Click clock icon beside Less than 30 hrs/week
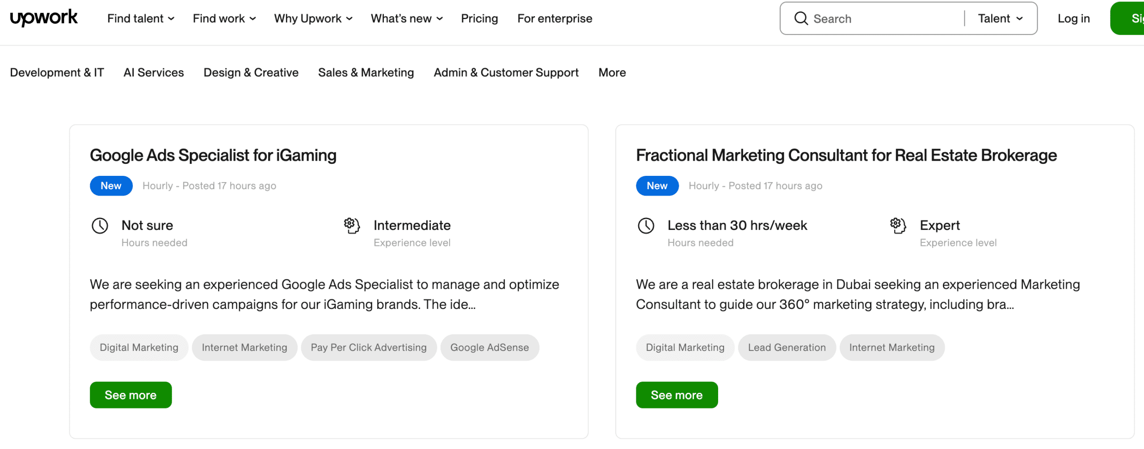Viewport: 1144px width, 449px height. (x=646, y=226)
